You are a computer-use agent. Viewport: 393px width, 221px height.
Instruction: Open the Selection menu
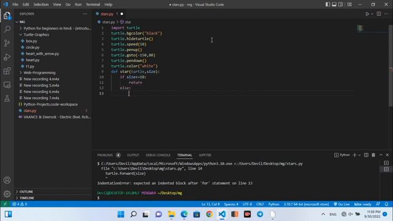tap(41, 4)
